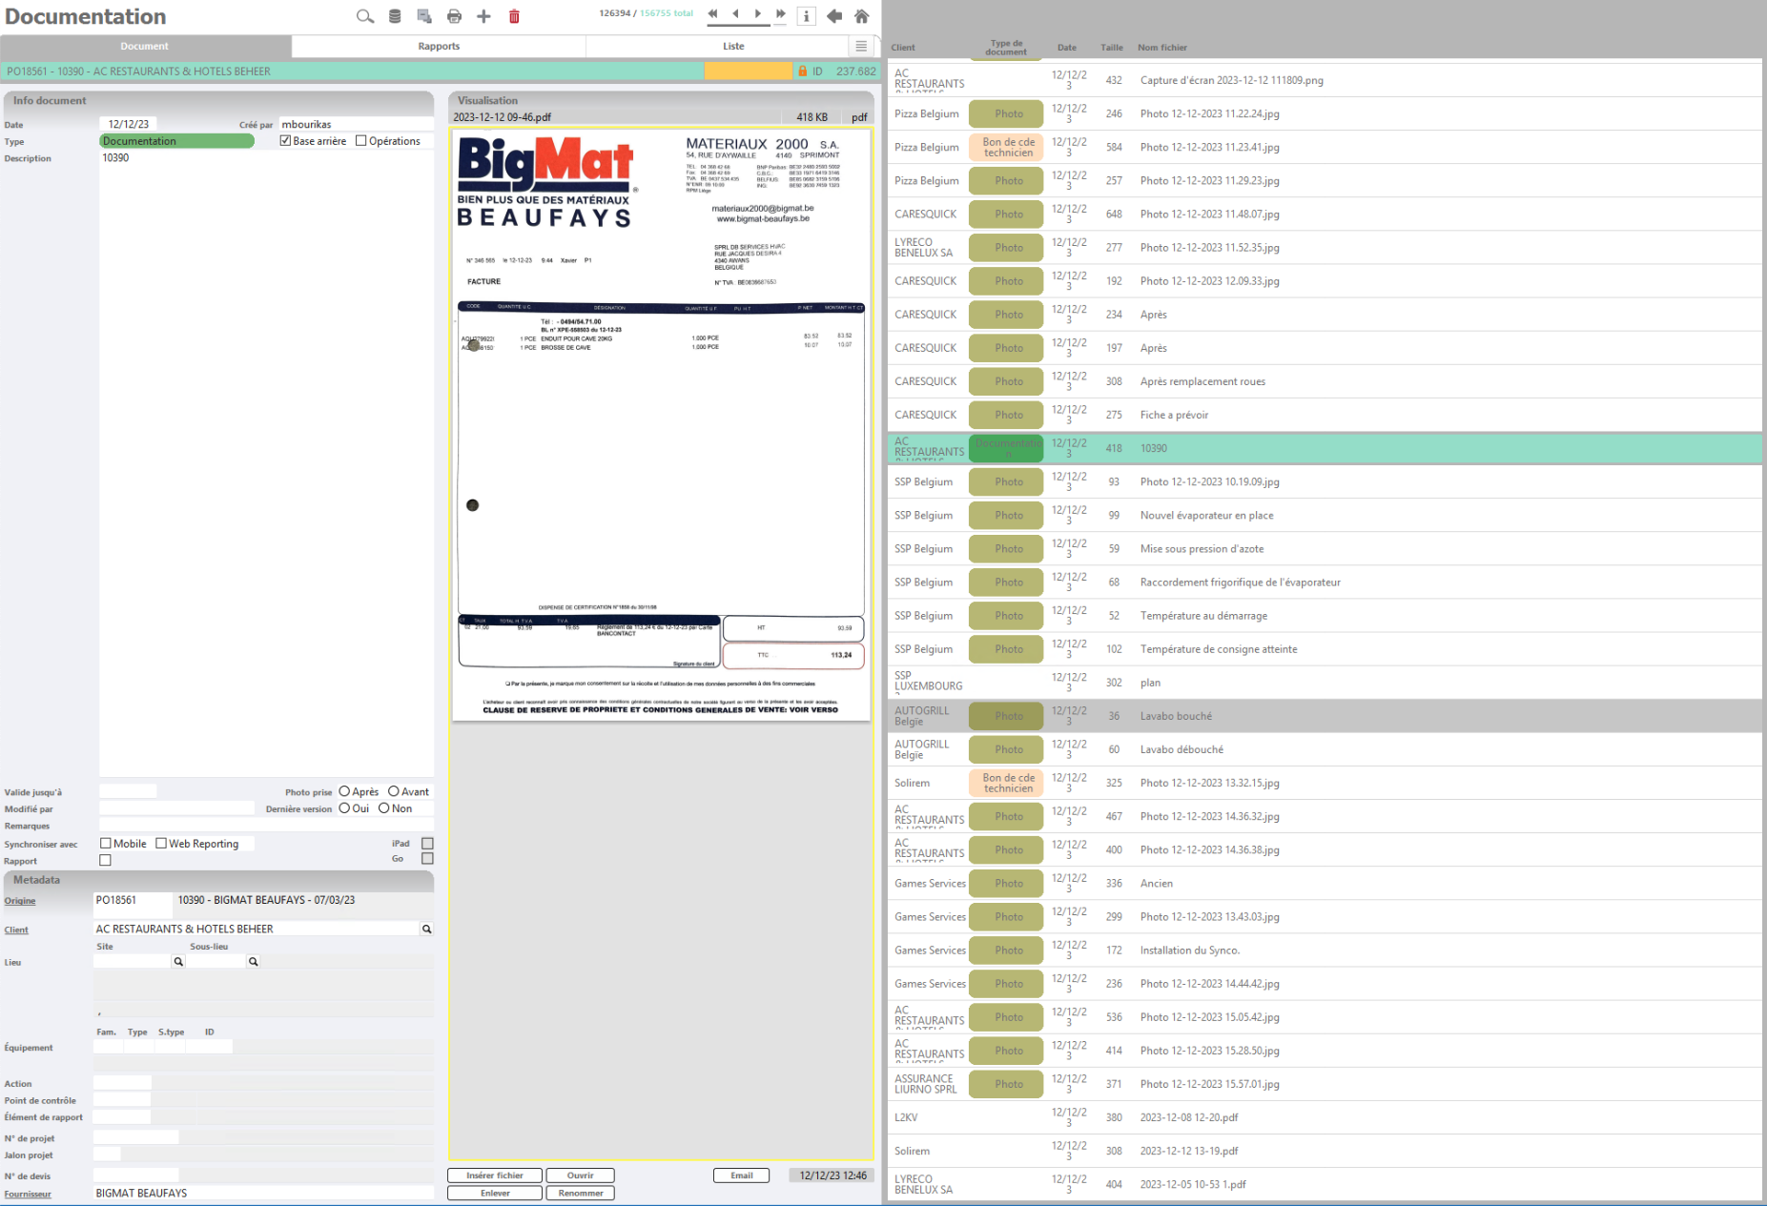The image size is (1767, 1206).
Task: Select row 'Fiche a prévoir'
Action: click(1325, 415)
